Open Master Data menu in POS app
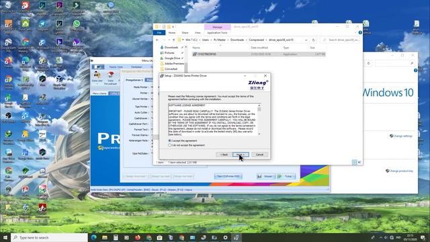The image size is (430, 242). click(x=116, y=67)
